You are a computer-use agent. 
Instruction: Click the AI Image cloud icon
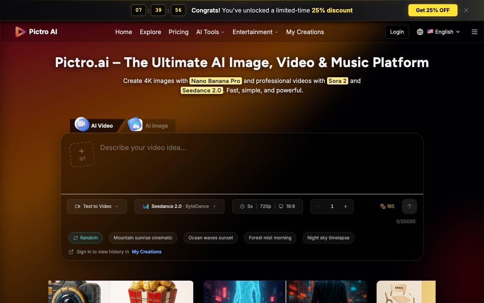135,124
